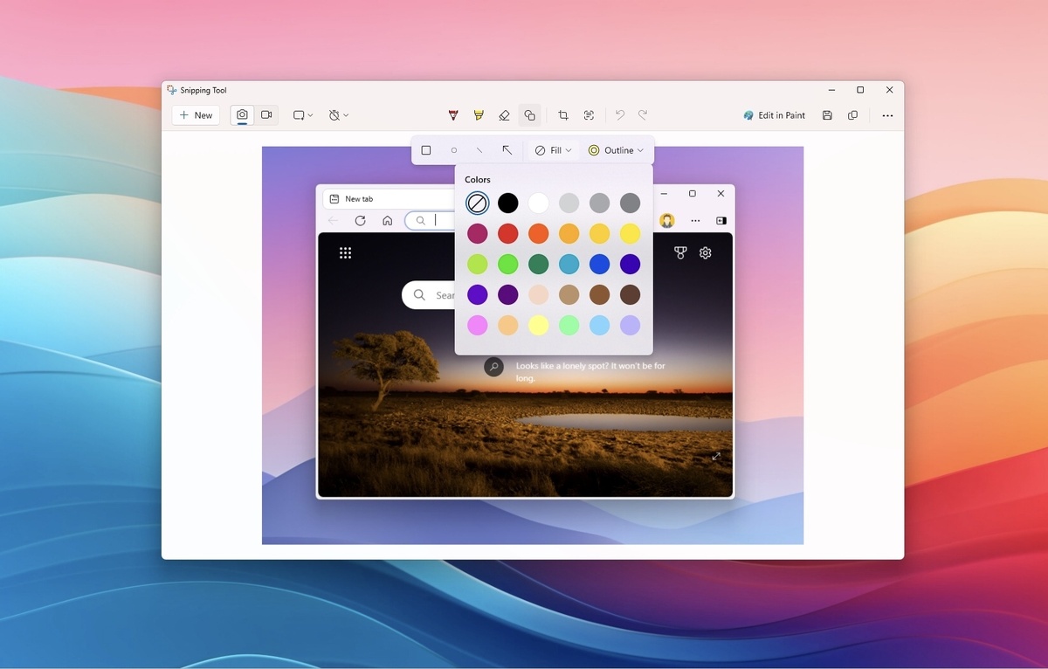Open Text actions tool
1048x669 pixels.
coord(589,115)
